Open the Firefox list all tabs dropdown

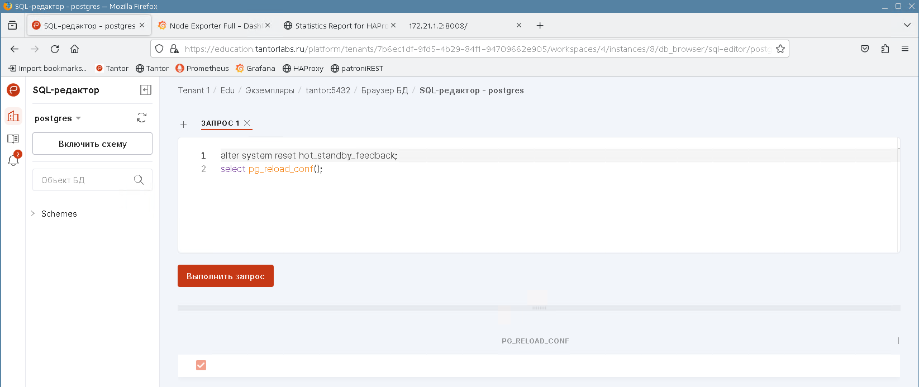(x=907, y=25)
